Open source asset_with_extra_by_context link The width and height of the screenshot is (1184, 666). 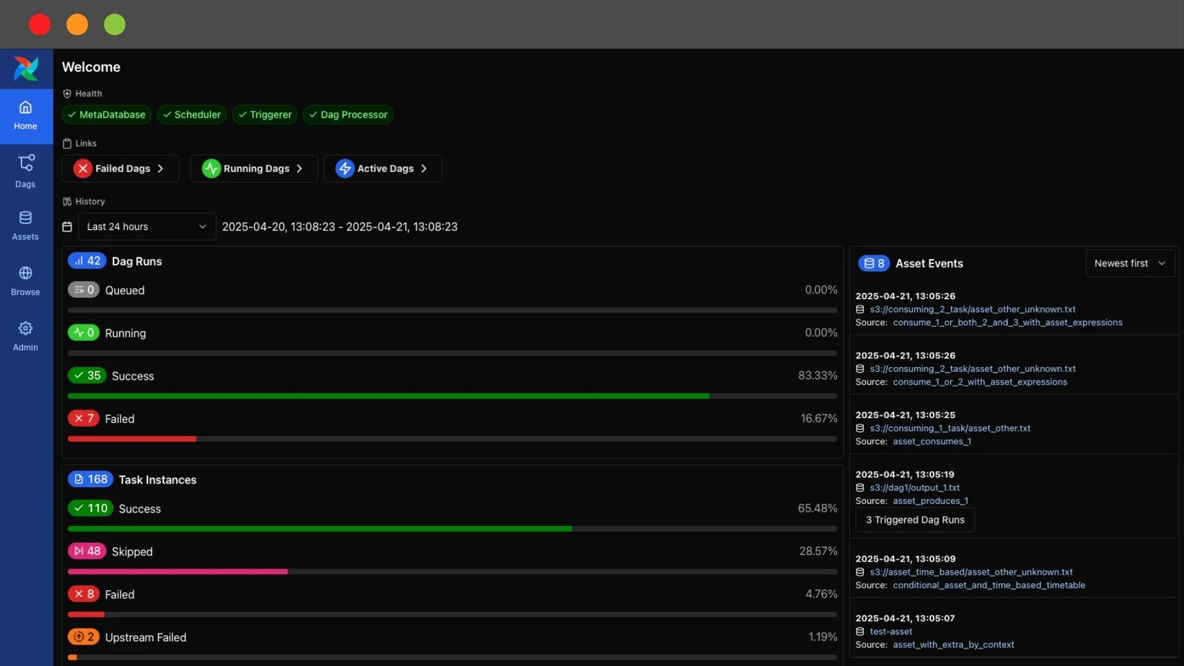pos(953,645)
